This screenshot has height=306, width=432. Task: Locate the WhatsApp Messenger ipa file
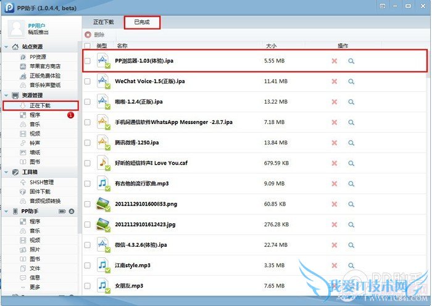click(351, 122)
